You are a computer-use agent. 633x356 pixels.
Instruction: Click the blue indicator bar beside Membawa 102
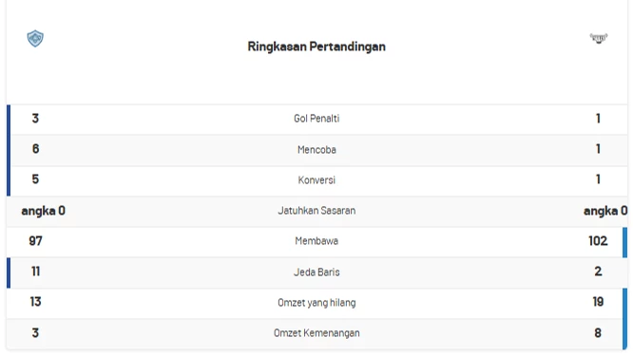(625, 242)
